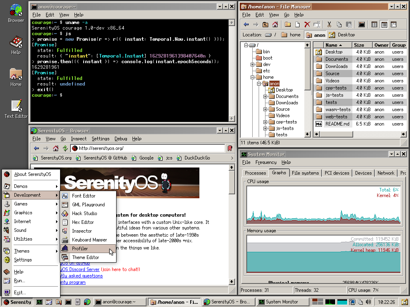This screenshot has height=307, width=410.
Task: Switch File Manager to columns view
Action: click(394, 24)
